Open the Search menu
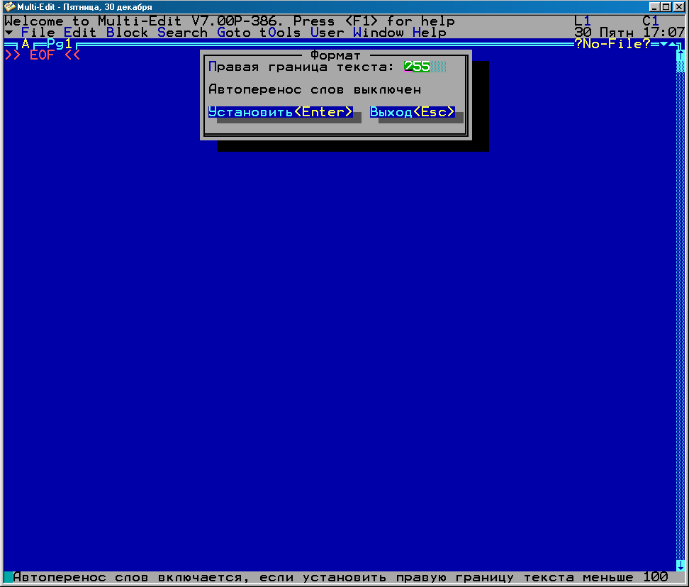This screenshot has width=689, height=587. pyautogui.click(x=182, y=33)
